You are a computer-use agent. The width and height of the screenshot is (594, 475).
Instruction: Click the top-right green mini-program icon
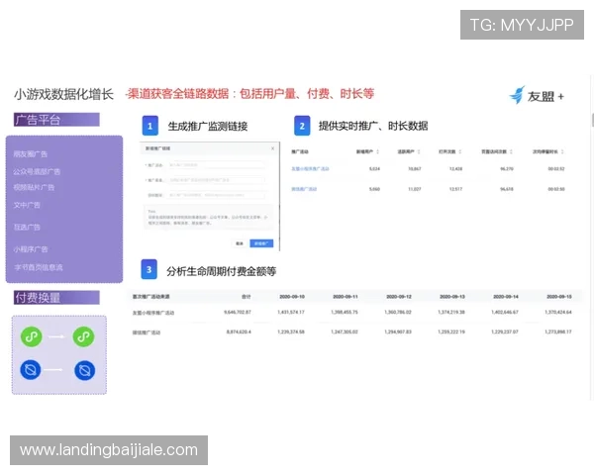85,337
